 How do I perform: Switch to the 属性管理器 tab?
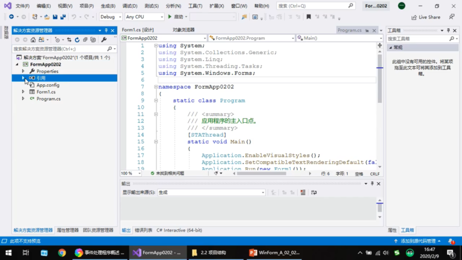(x=68, y=231)
